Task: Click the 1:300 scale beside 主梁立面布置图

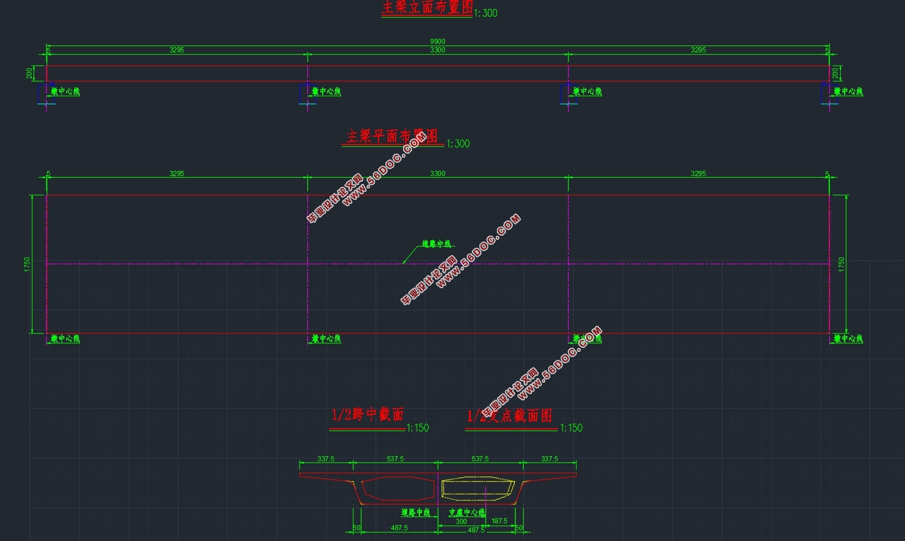Action: [x=486, y=13]
